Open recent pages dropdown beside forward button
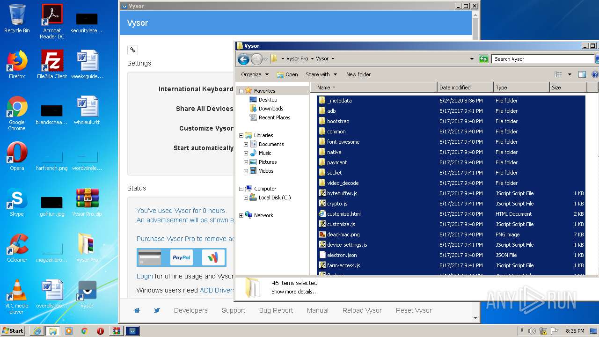This screenshot has height=337, width=599. click(265, 59)
